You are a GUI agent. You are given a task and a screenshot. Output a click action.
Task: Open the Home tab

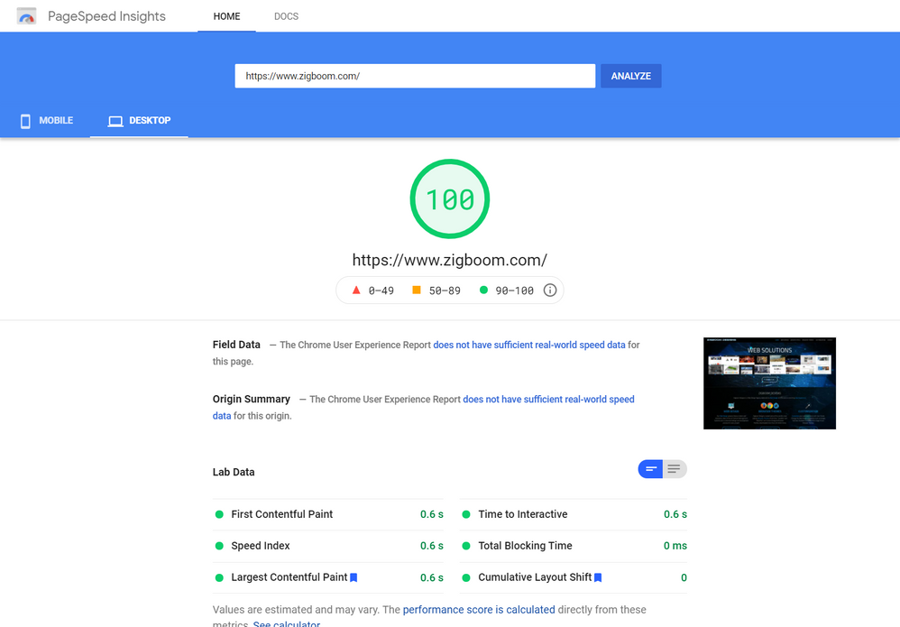coord(226,16)
